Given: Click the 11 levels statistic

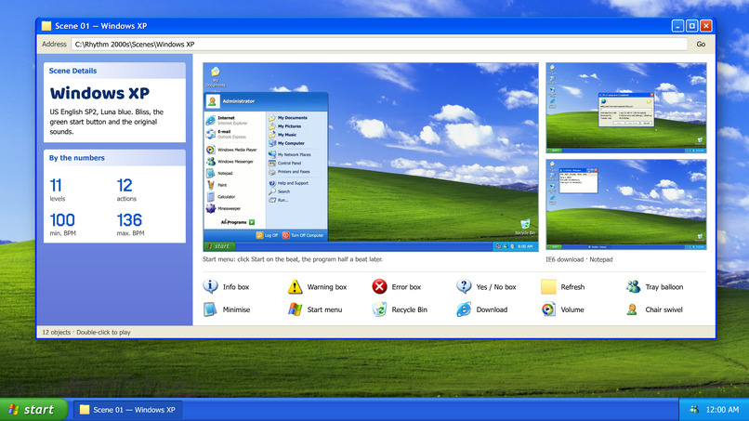Looking at the screenshot, I should (58, 190).
